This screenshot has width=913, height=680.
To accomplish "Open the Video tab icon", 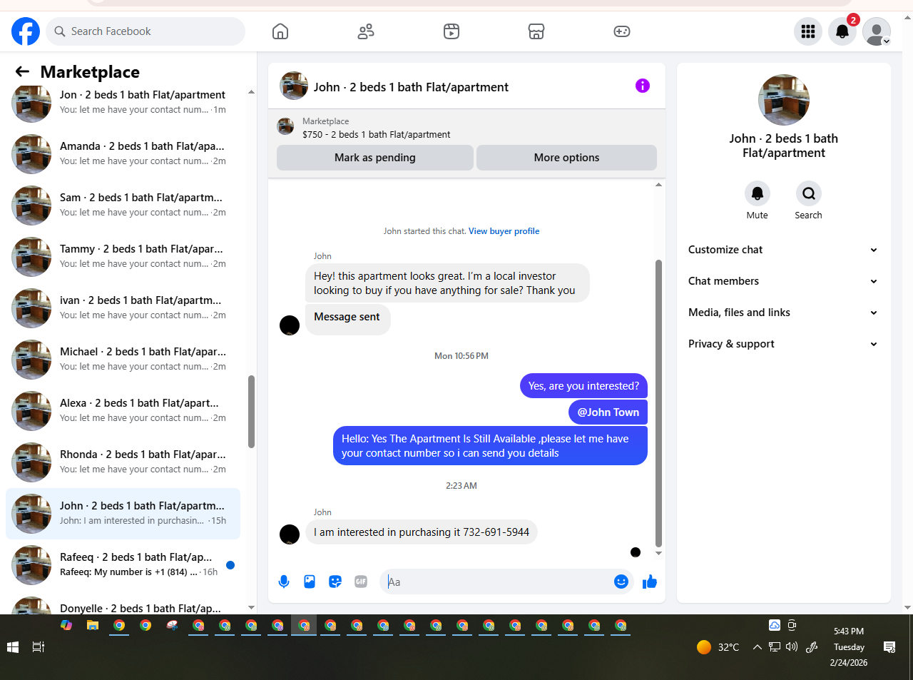I will (452, 31).
